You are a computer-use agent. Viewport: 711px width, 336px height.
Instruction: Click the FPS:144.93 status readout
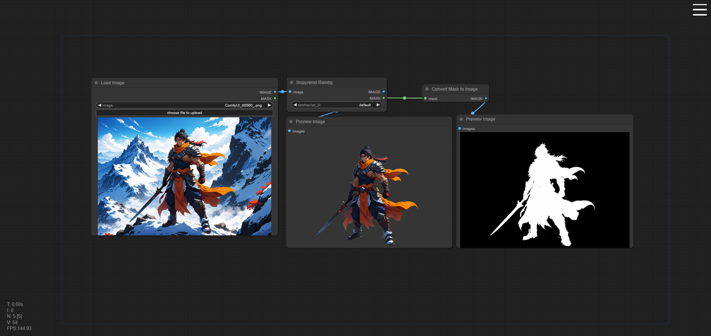[x=19, y=328]
